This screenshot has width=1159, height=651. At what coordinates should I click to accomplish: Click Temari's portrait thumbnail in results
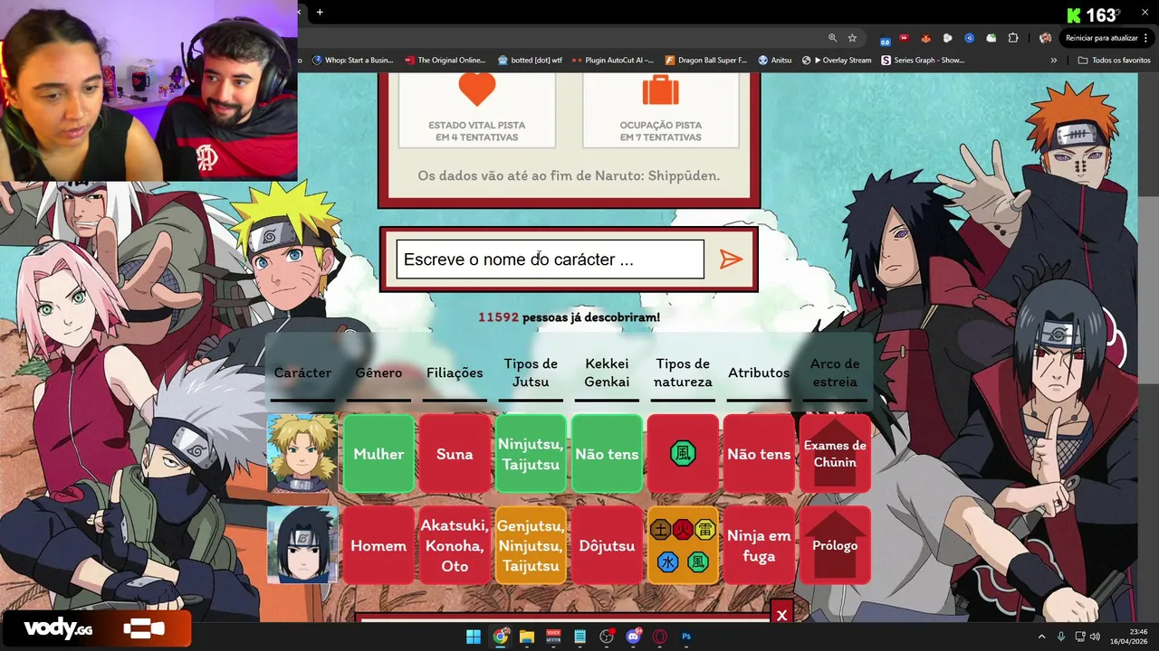[302, 454]
